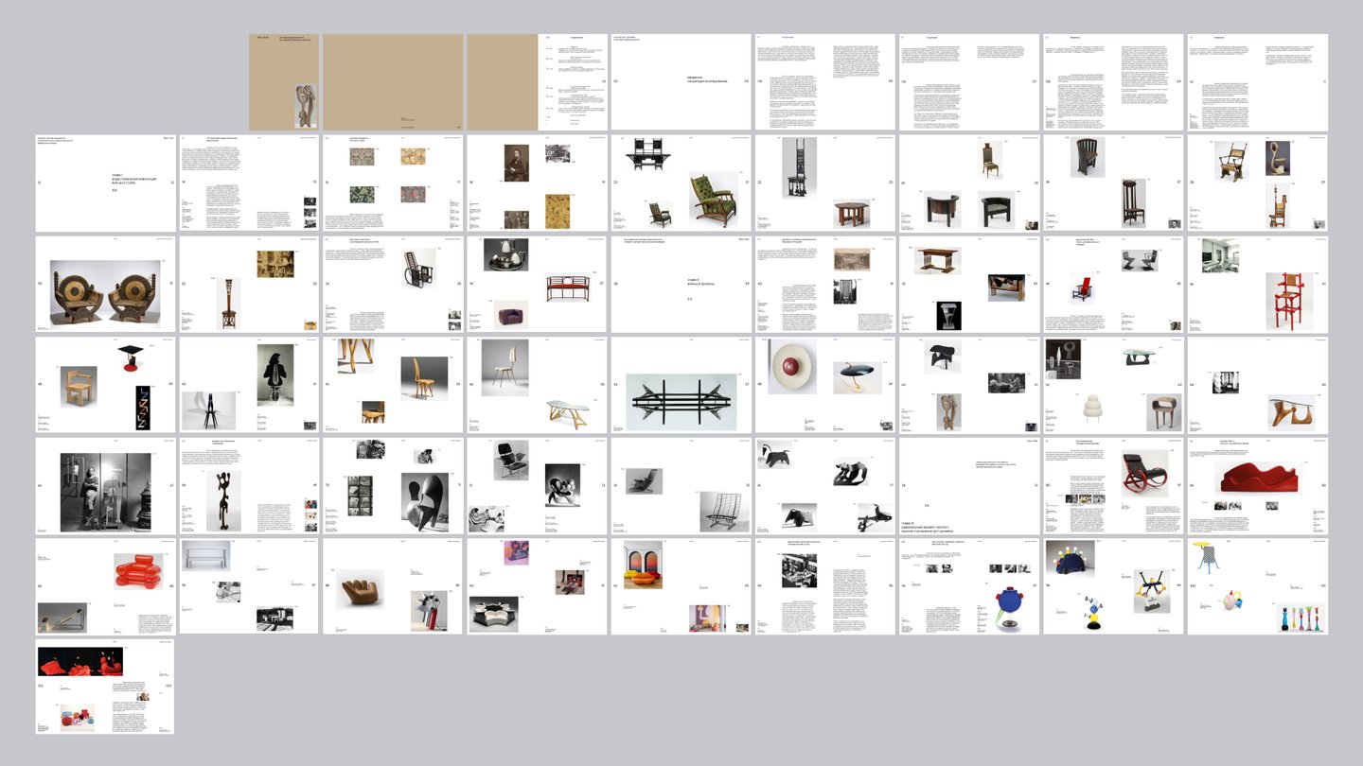Image resolution: width=1363 pixels, height=766 pixels.
Task: Open the green upholstered armchair spread
Action: point(681,183)
